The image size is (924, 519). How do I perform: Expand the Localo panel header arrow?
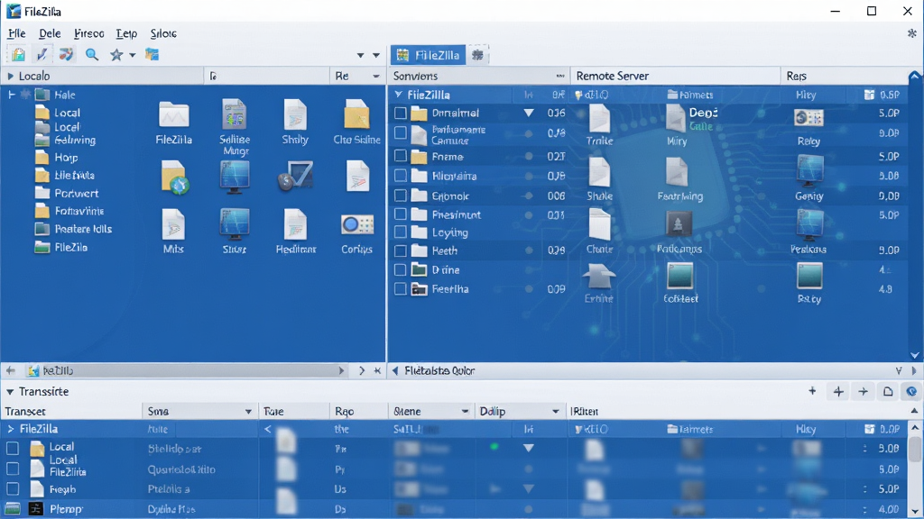(10, 76)
